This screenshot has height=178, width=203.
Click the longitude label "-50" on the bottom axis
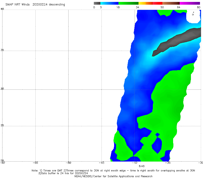coord(69,163)
